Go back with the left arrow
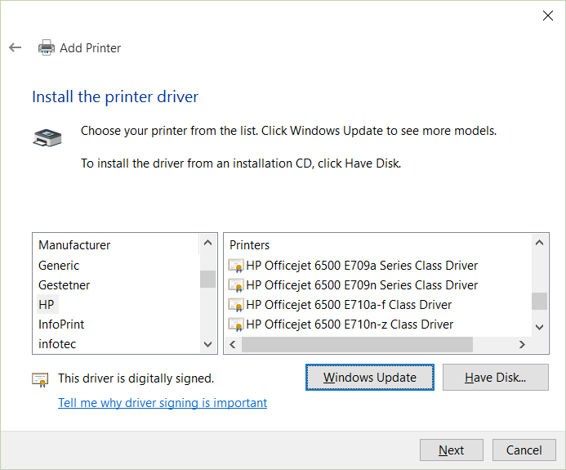Viewport: 566px width, 470px height. coord(16,47)
